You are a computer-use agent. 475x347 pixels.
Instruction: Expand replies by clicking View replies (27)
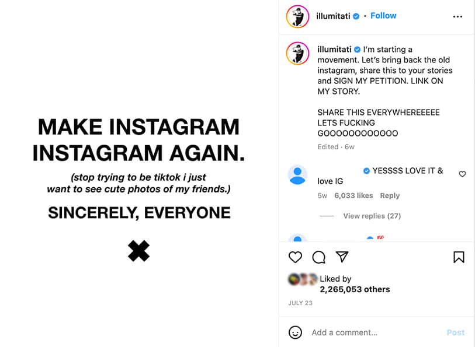(x=372, y=215)
